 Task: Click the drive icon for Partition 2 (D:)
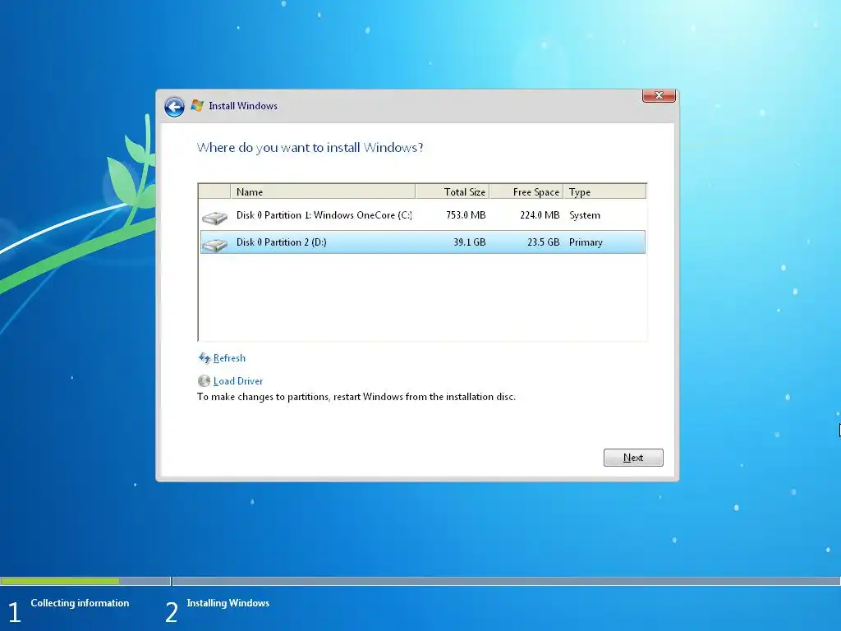214,245
